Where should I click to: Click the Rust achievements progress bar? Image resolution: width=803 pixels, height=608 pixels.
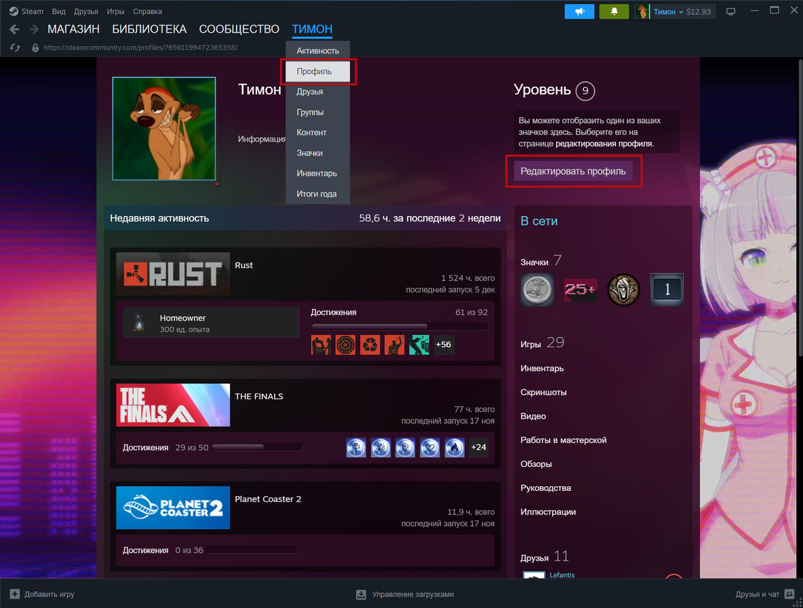point(400,326)
